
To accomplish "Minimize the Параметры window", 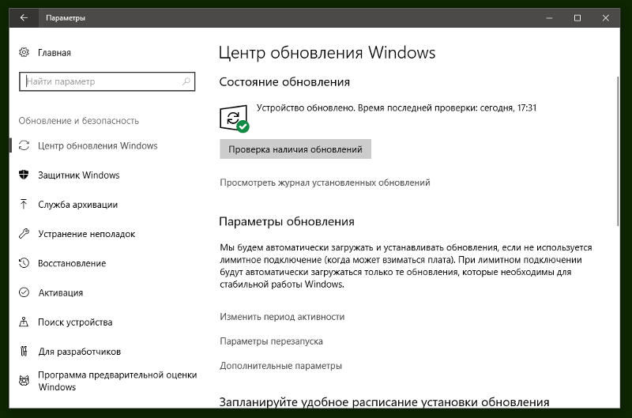I will click(549, 17).
